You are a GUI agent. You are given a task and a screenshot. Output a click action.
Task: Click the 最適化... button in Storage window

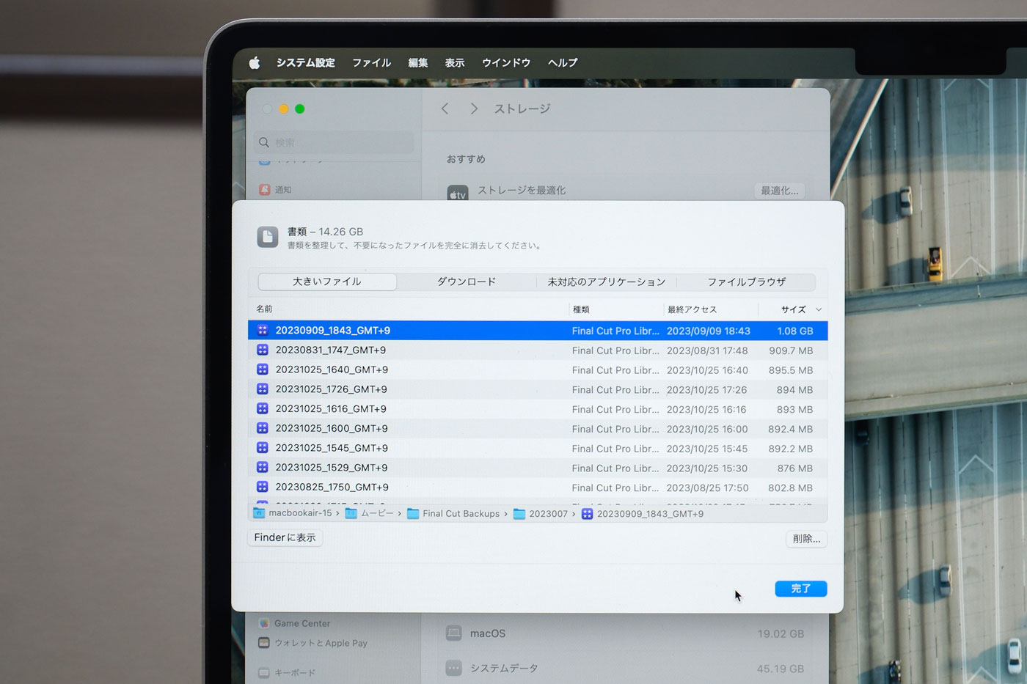(780, 191)
